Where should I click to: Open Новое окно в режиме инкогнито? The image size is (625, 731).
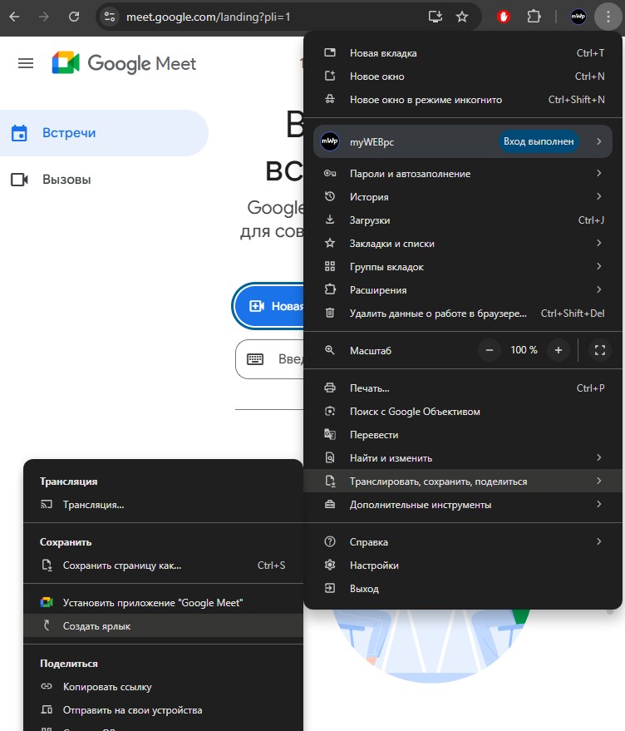coord(464,100)
